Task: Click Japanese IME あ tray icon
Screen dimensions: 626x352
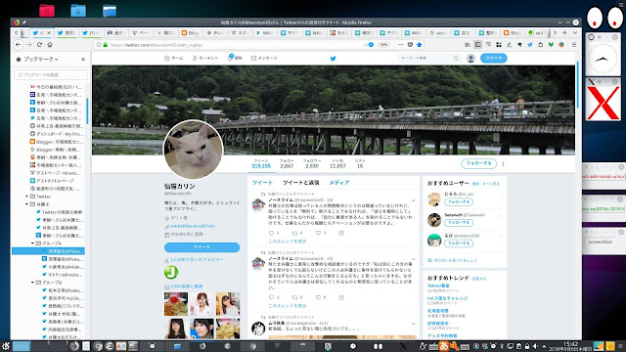Action: (443, 346)
